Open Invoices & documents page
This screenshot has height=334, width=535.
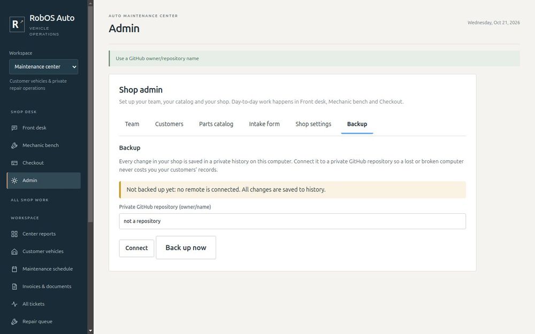coord(44,286)
